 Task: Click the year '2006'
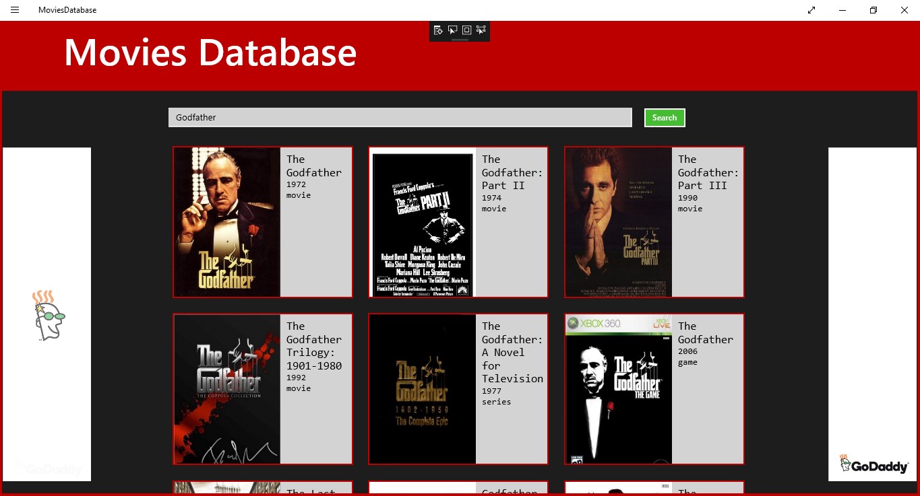pos(687,351)
